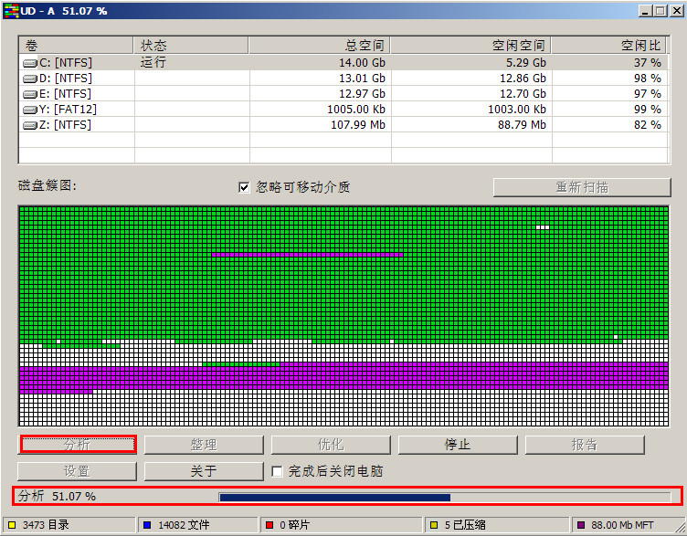
Task: Click the 88.79 Mb free space cell
Action: [x=523, y=125]
